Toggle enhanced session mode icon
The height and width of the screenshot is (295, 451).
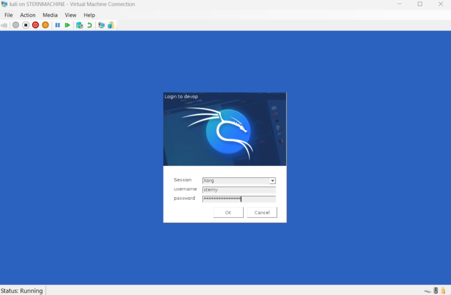[x=101, y=25]
